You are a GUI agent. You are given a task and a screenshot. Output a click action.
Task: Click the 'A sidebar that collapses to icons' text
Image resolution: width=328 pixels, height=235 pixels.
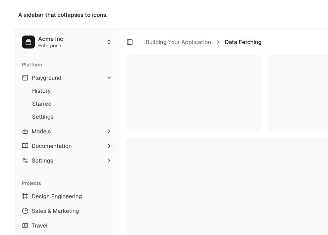63,15
